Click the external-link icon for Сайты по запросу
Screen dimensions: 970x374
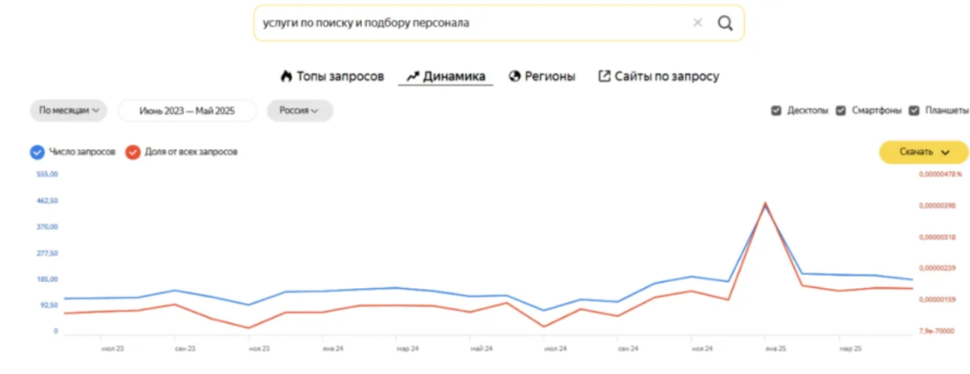[x=604, y=76]
